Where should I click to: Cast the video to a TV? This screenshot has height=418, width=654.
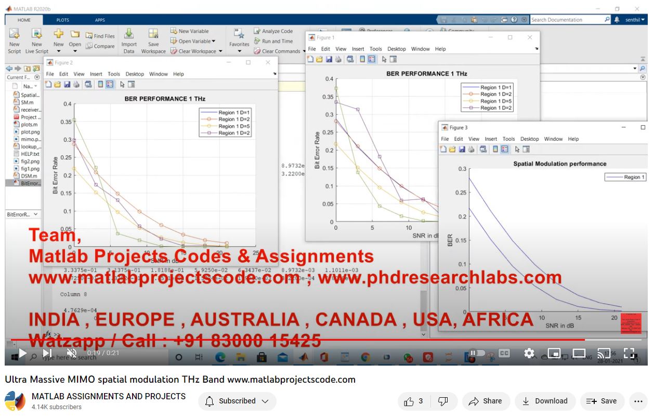coord(604,353)
